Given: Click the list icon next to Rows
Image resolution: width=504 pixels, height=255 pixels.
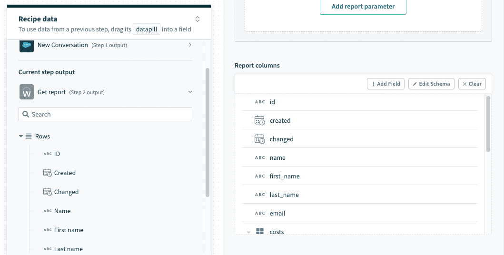Looking at the screenshot, I should point(29,136).
